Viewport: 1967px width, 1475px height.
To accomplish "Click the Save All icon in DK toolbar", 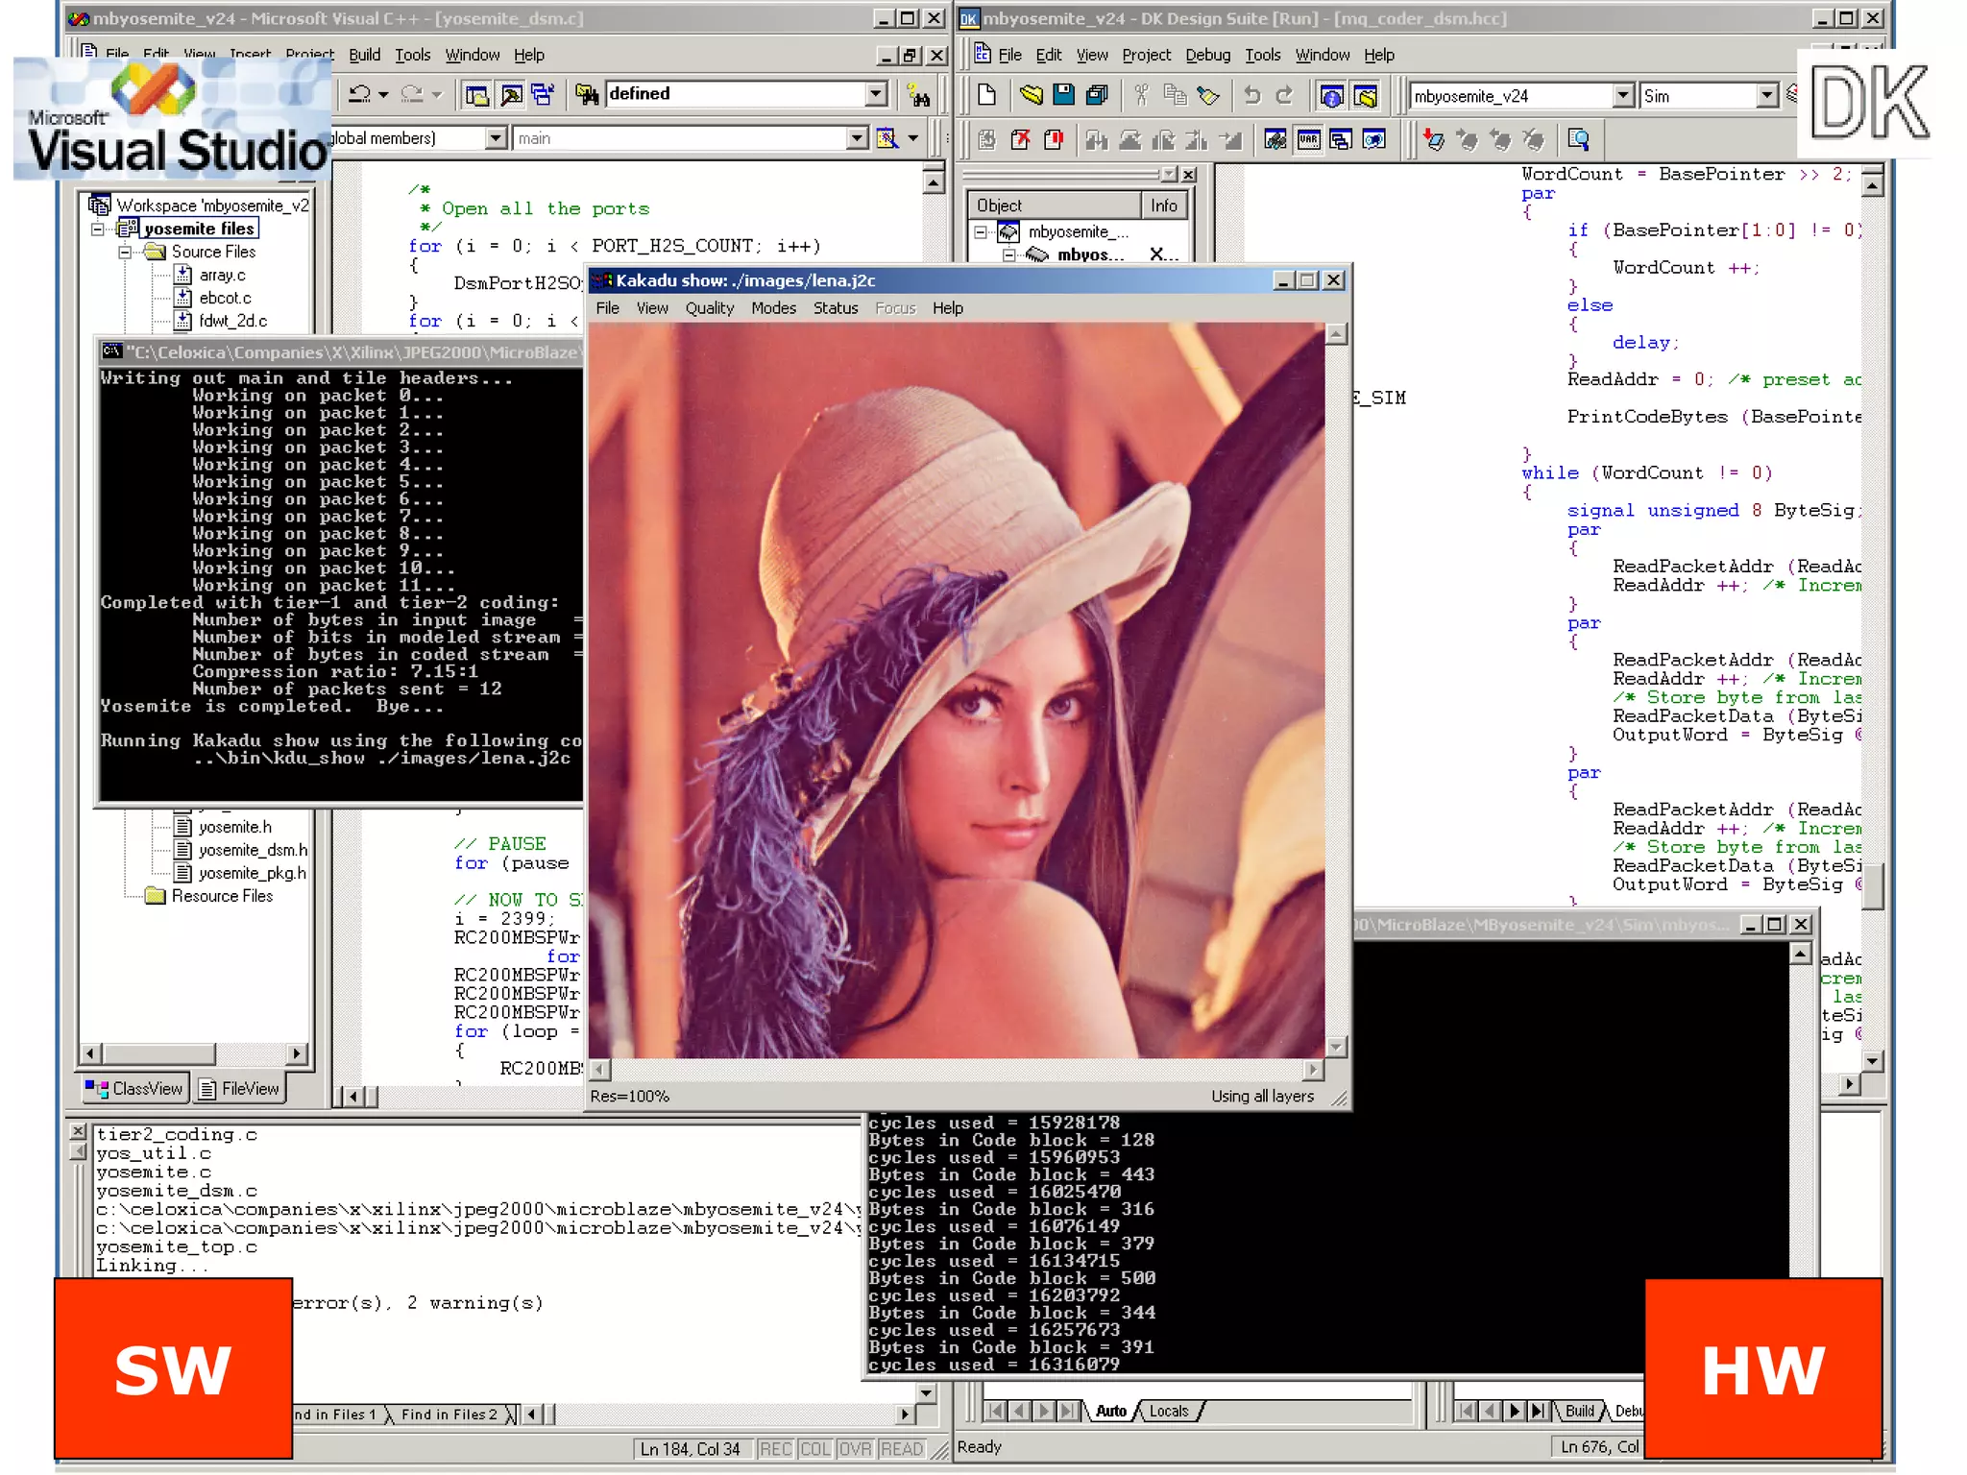I will 1097,94.
